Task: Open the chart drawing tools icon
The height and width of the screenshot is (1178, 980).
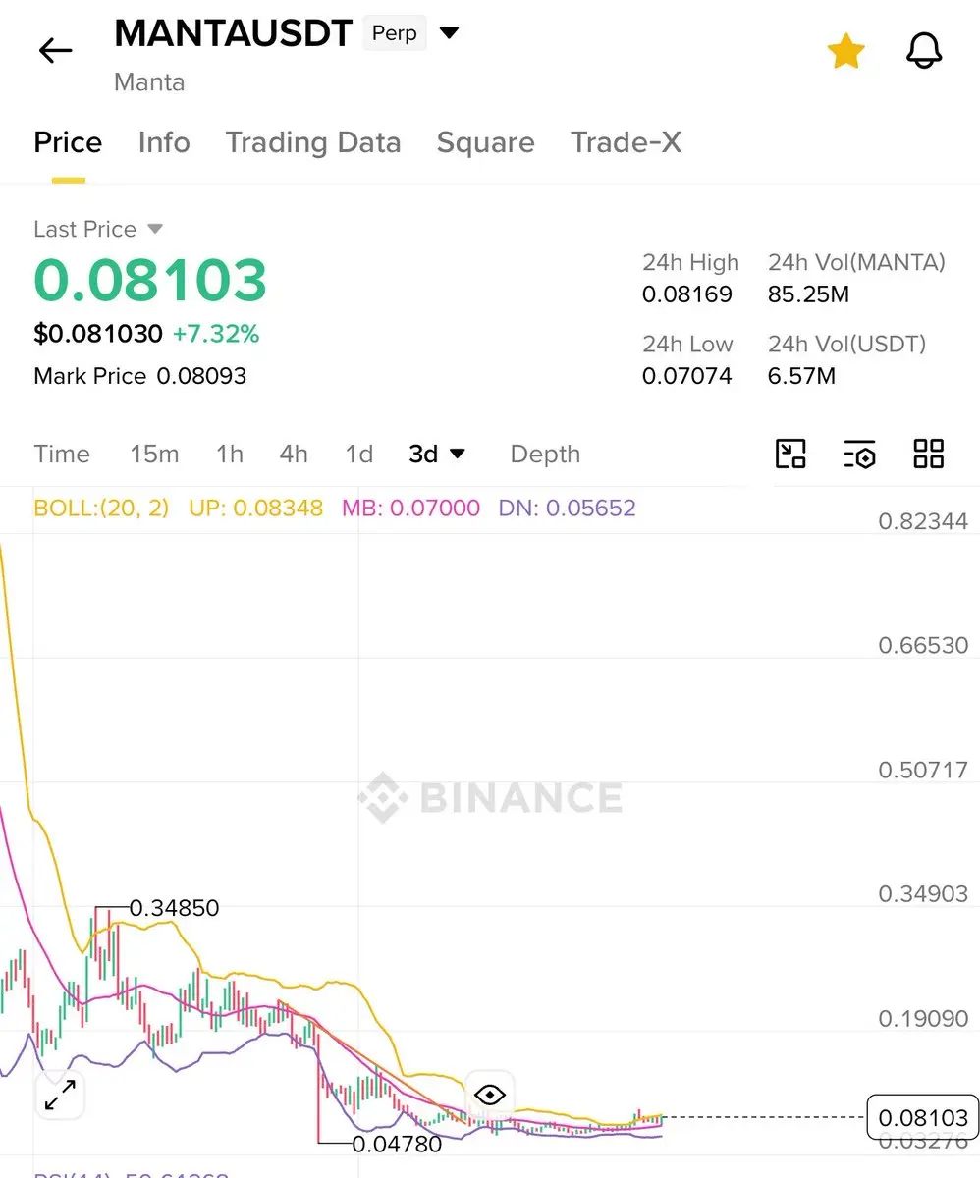Action: pos(790,454)
